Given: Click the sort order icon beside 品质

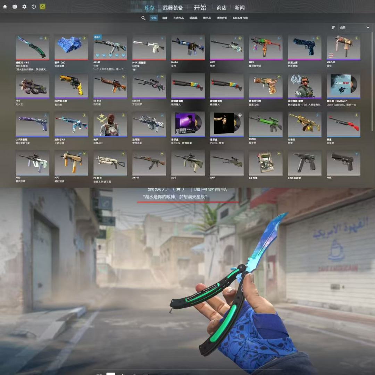Looking at the screenshot, I should [333, 27].
